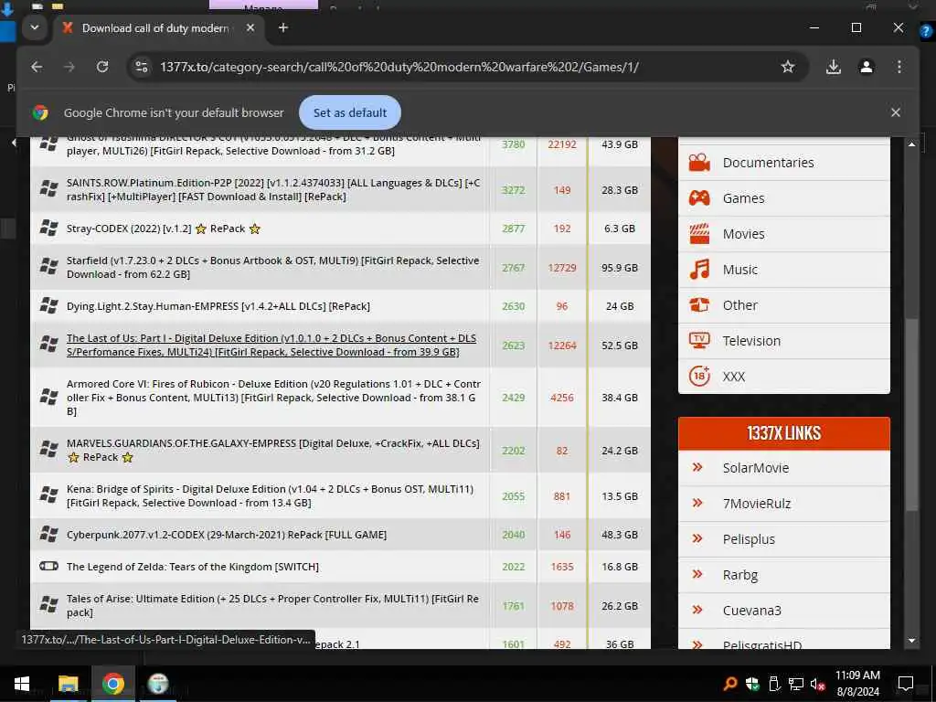Click the Windows icon next to Cyberpunk 2077
The image size is (936, 702).
click(x=48, y=534)
